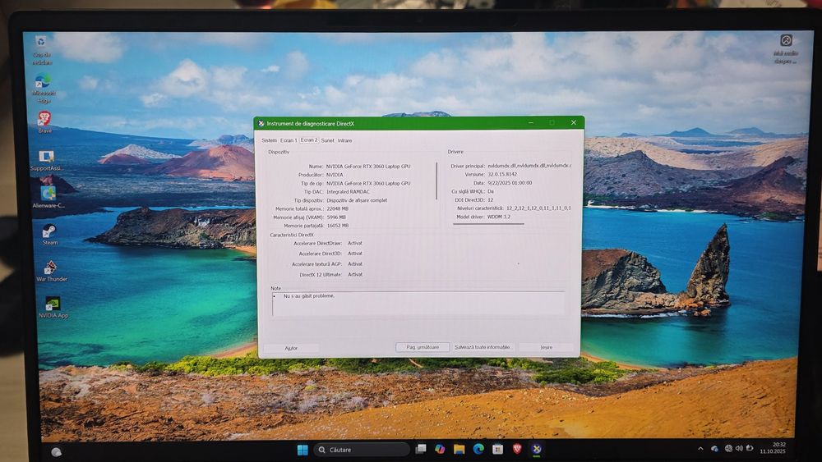This screenshot has height=462, width=822.
Task: Click the Nume value NVIDIA GeForce RTX 3060
Action: pyautogui.click(x=368, y=167)
